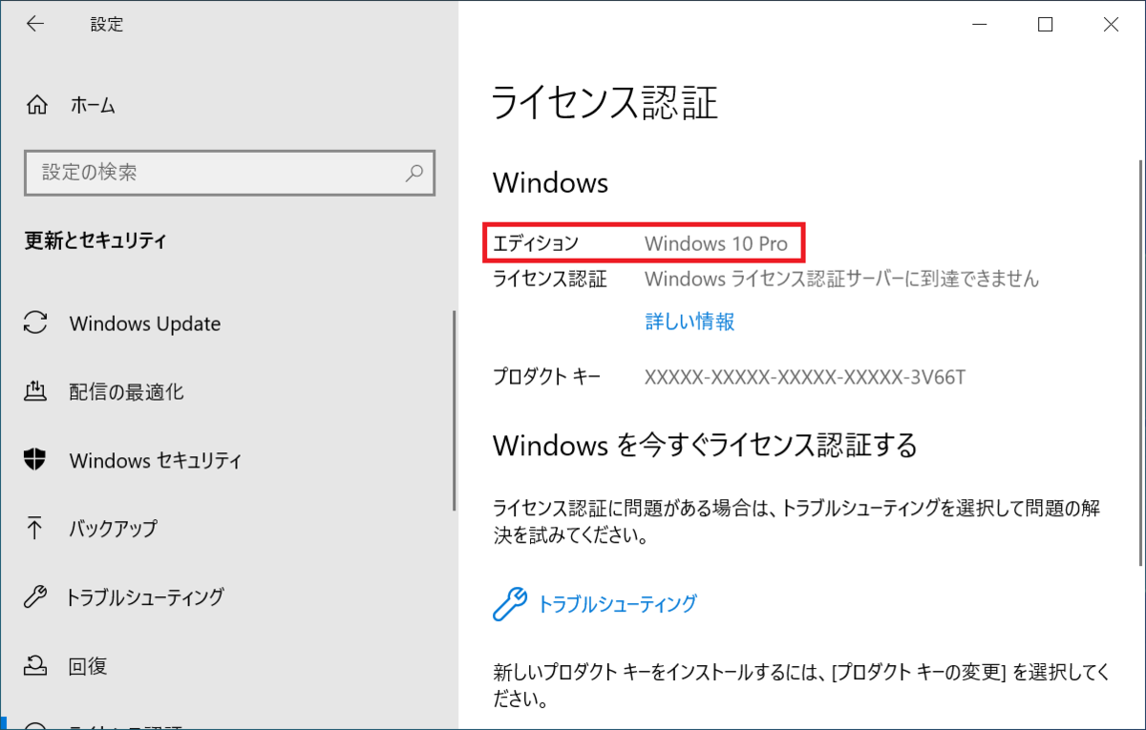Click inside the 設定の検索 search field
Image resolution: width=1146 pixels, height=730 pixels.
pos(191,173)
